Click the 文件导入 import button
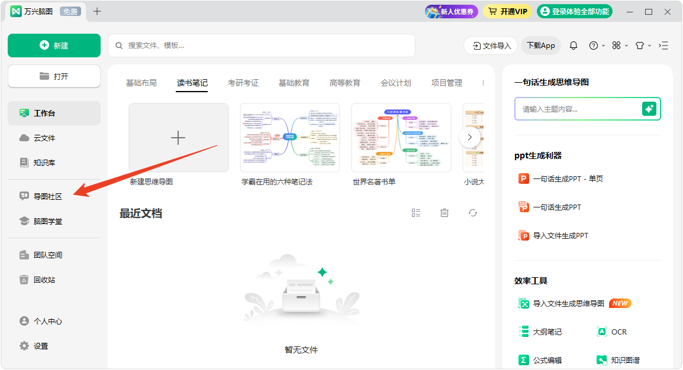Image resolution: width=683 pixels, height=370 pixels. coord(491,46)
